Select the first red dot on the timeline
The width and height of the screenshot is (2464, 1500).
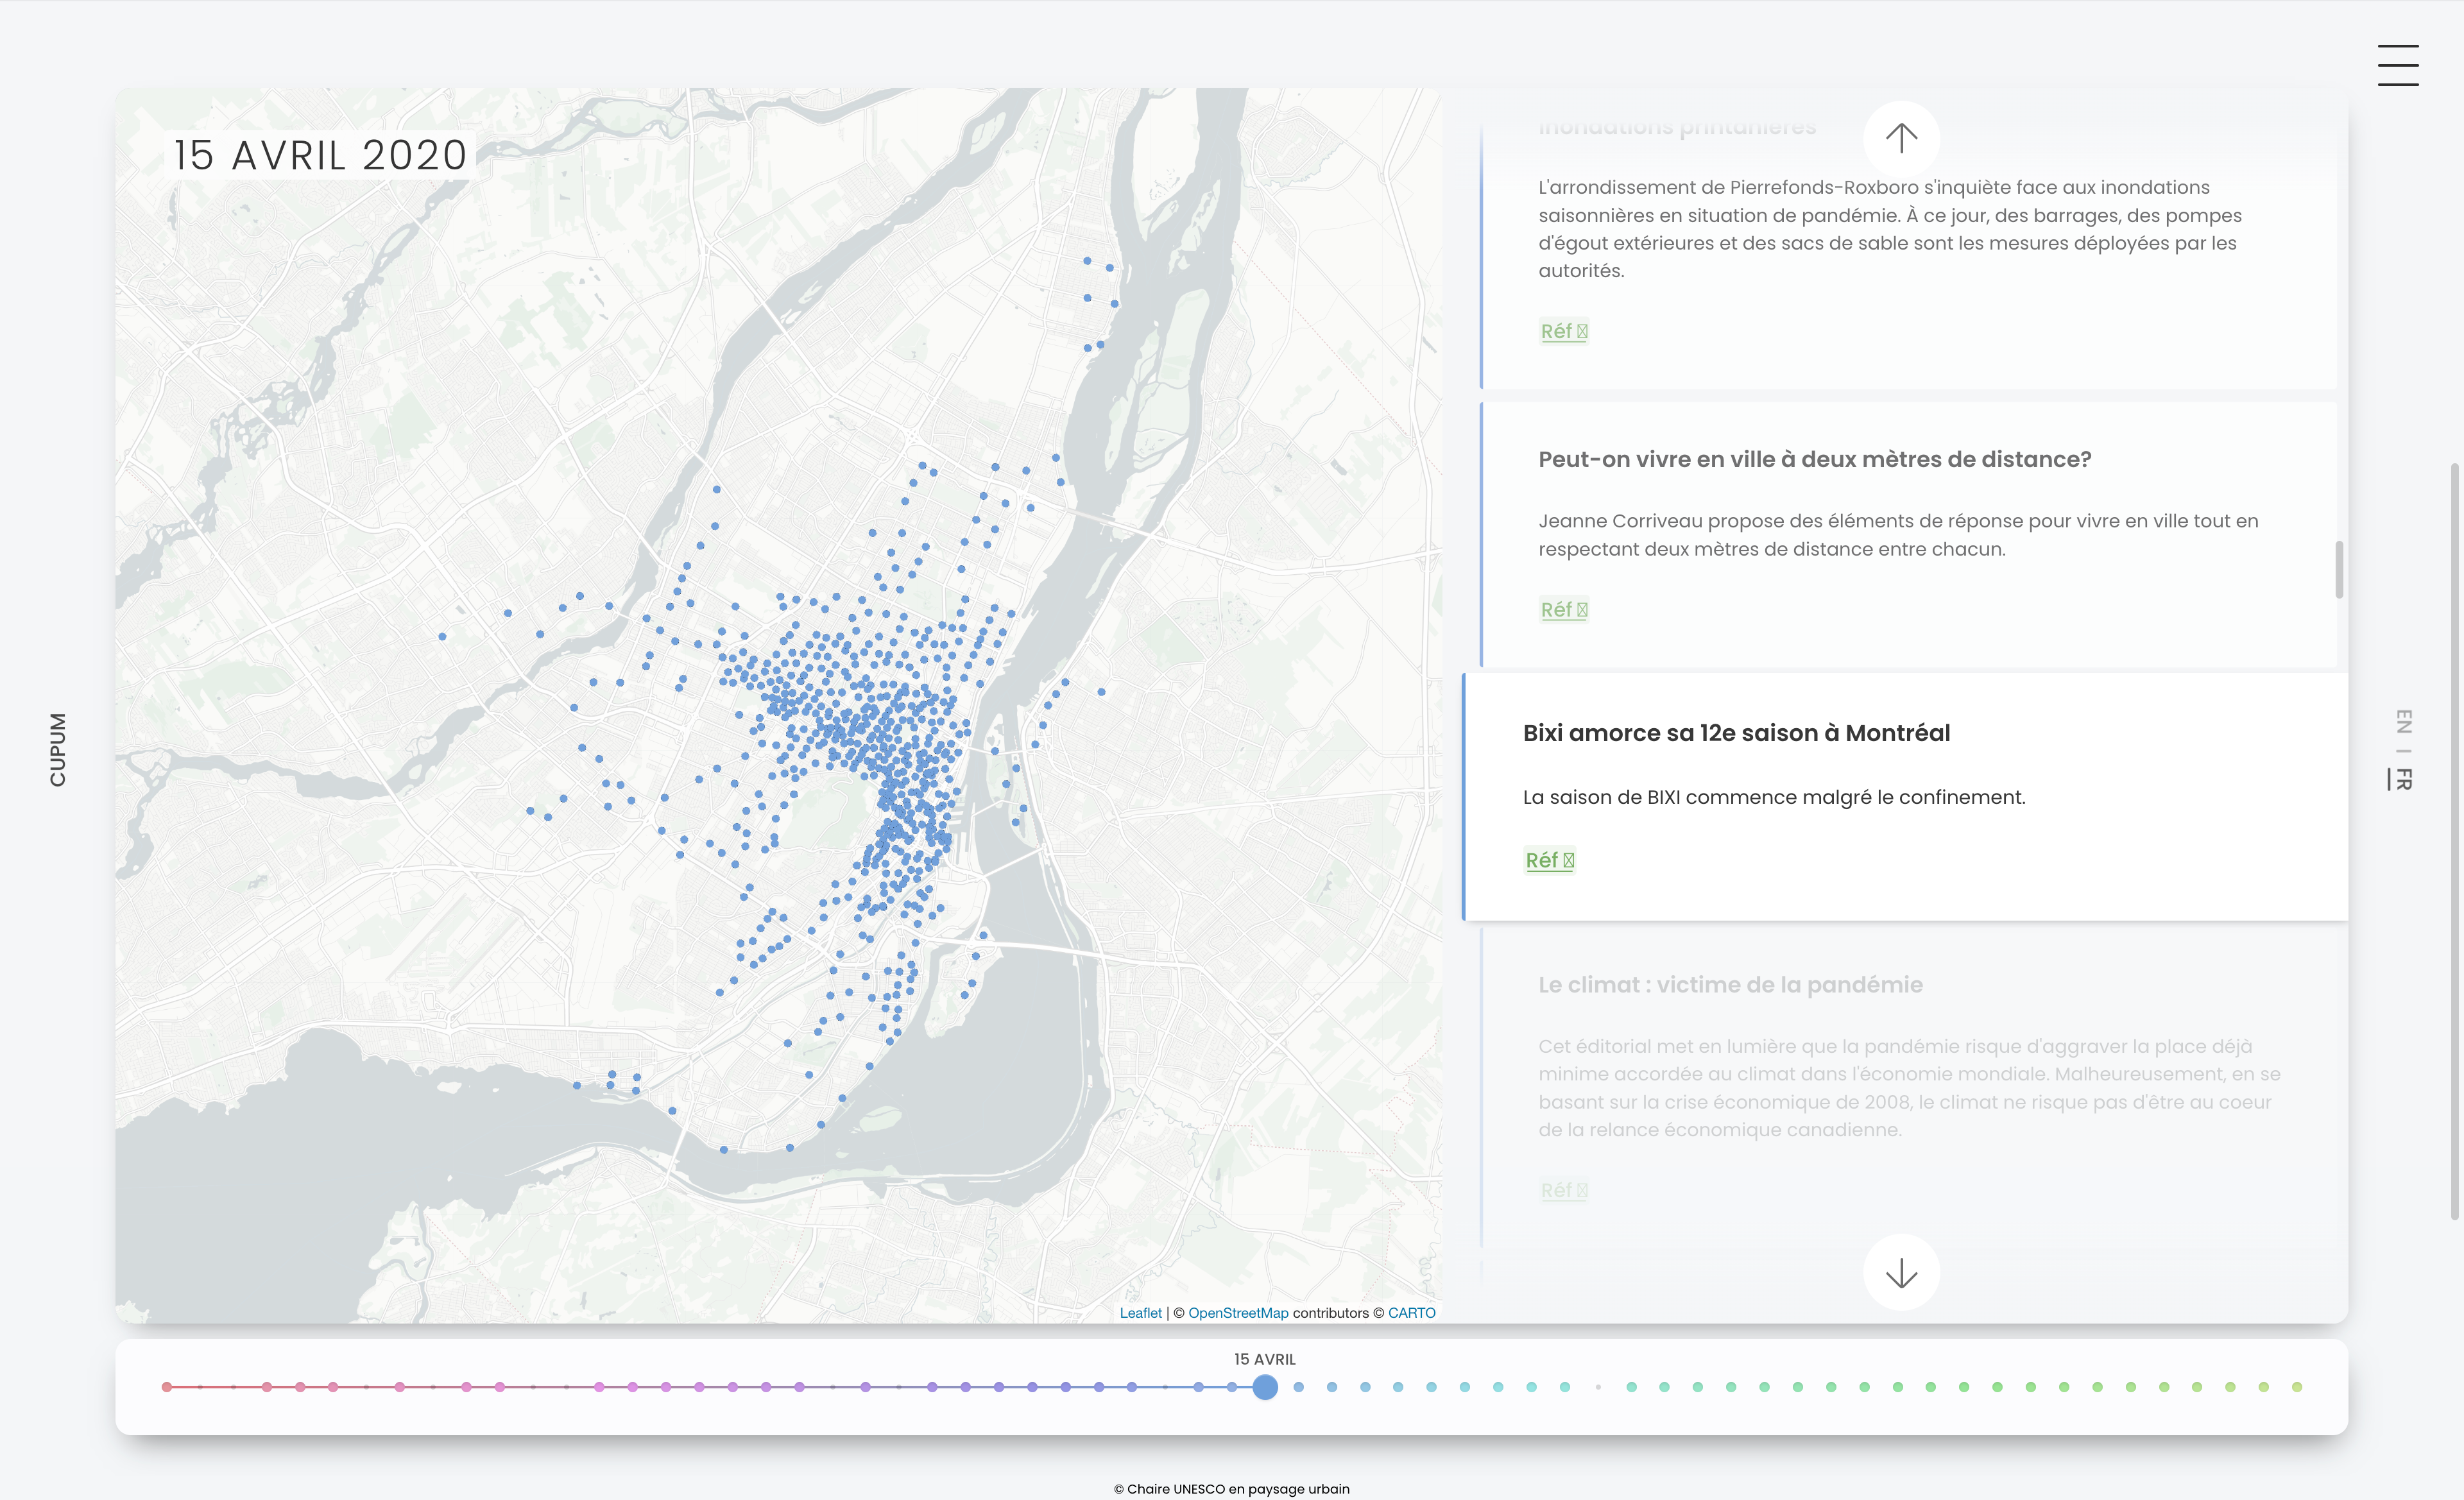tap(166, 1387)
